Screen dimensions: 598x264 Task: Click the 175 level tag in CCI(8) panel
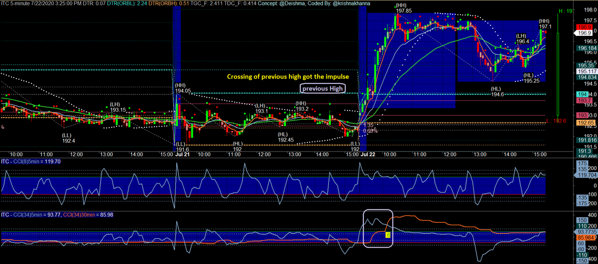[x=583, y=164]
